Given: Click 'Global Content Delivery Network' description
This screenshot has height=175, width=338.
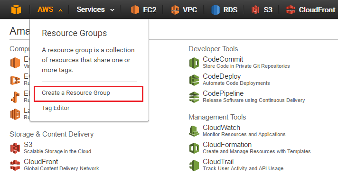Looking at the screenshot, I should 61,168.
